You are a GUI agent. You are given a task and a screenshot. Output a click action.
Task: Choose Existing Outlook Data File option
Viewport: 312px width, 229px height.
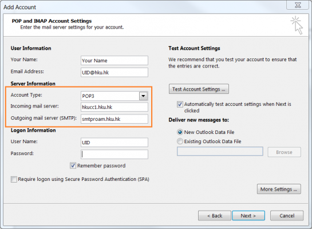click(180, 141)
